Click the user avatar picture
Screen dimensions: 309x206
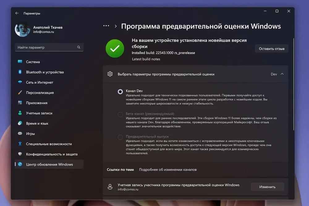23,30
